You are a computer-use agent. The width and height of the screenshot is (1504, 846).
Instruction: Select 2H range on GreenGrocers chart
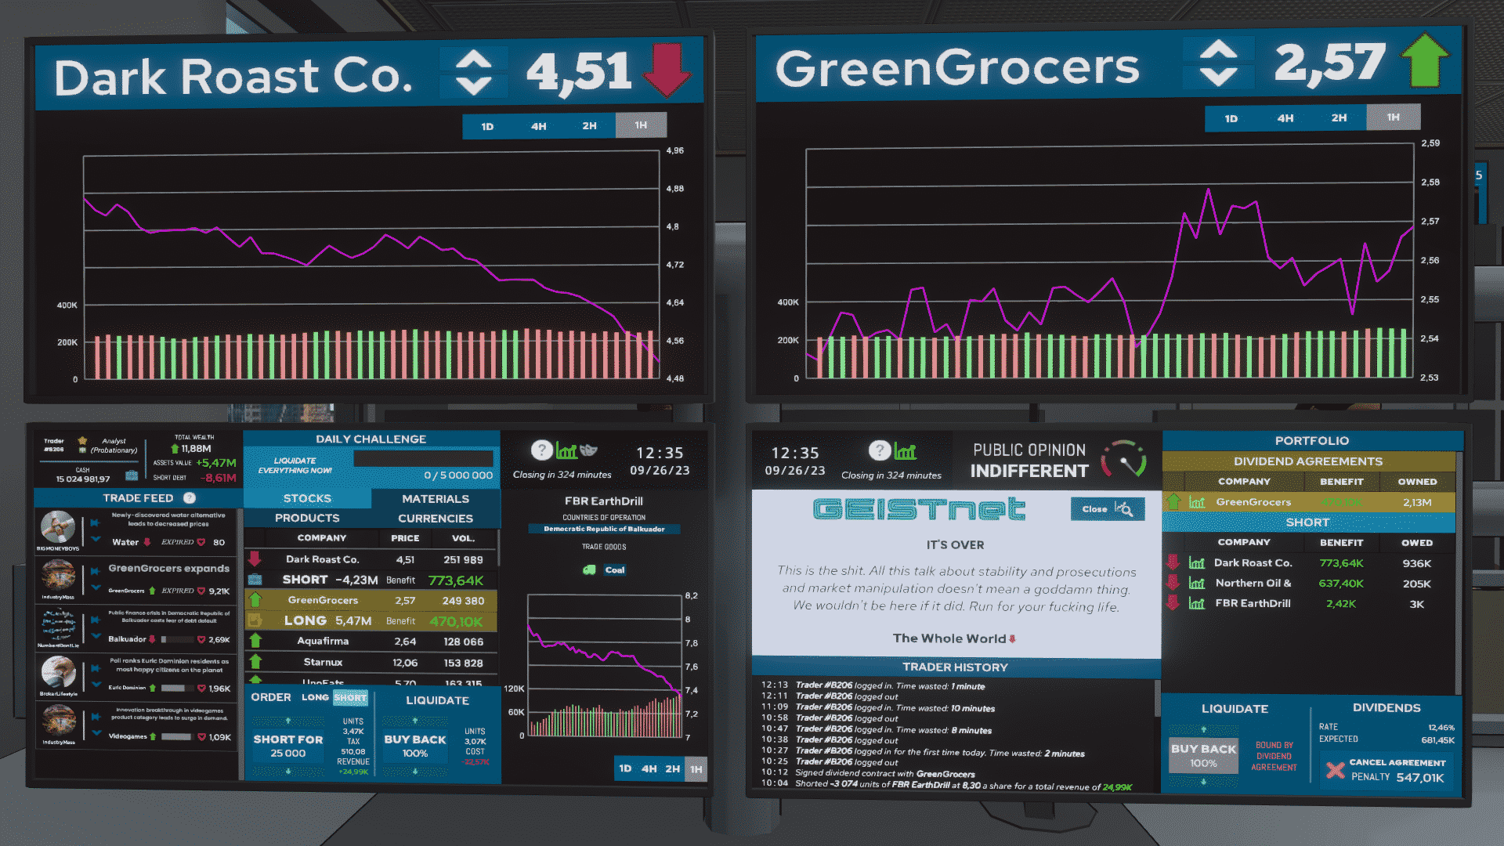click(x=1339, y=117)
